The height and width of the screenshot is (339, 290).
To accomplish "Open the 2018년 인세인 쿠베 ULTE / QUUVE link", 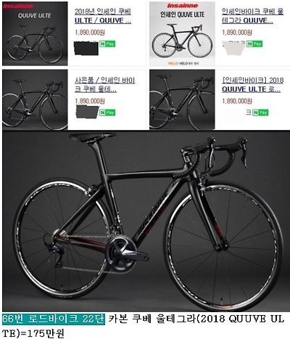I will (x=103, y=16).
